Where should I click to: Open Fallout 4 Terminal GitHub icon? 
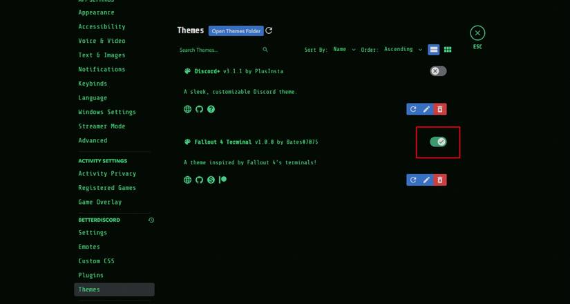199,180
